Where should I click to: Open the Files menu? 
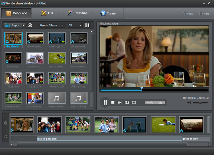point(188,14)
